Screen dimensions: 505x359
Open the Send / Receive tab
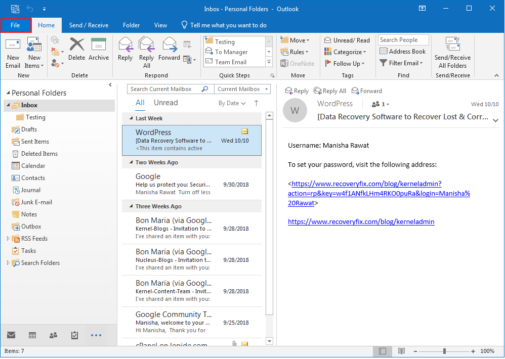pyautogui.click(x=89, y=25)
